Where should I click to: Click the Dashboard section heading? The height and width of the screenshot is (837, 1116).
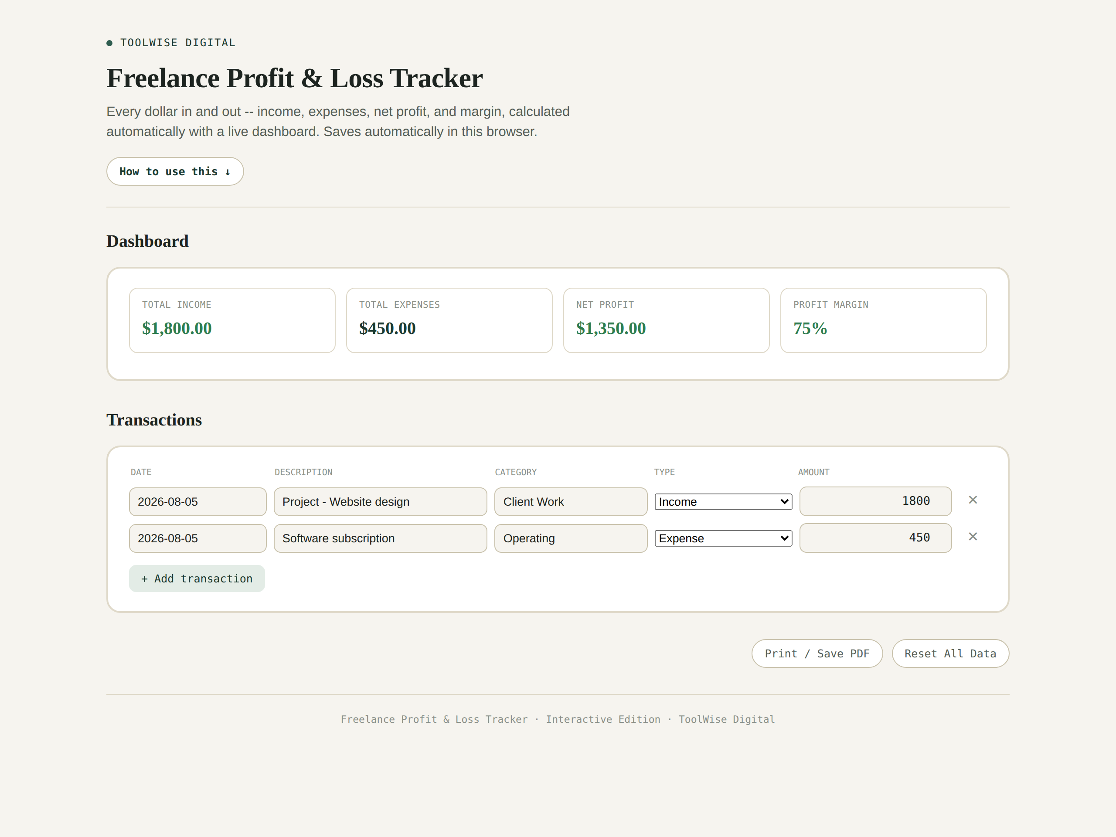point(147,241)
